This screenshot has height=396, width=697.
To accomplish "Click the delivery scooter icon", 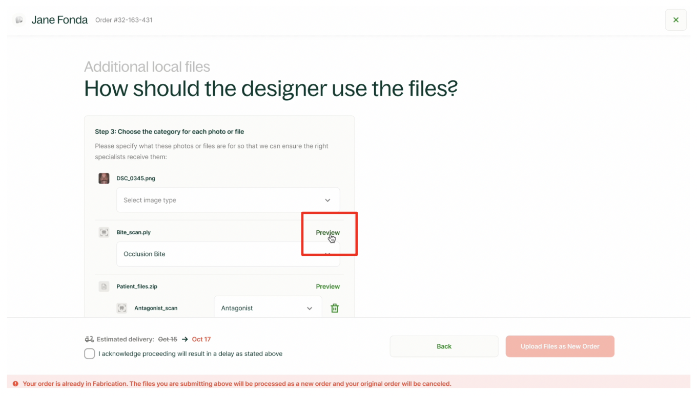I will [x=89, y=339].
